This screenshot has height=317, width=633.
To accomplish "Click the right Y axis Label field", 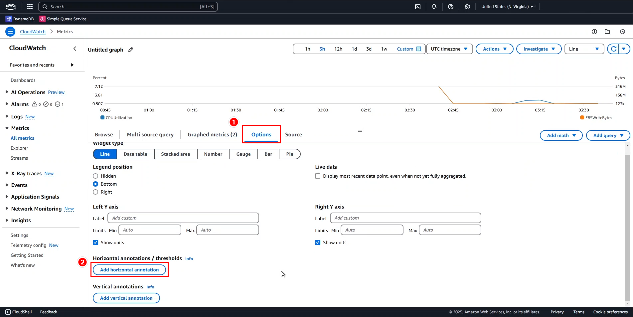I will click(405, 218).
